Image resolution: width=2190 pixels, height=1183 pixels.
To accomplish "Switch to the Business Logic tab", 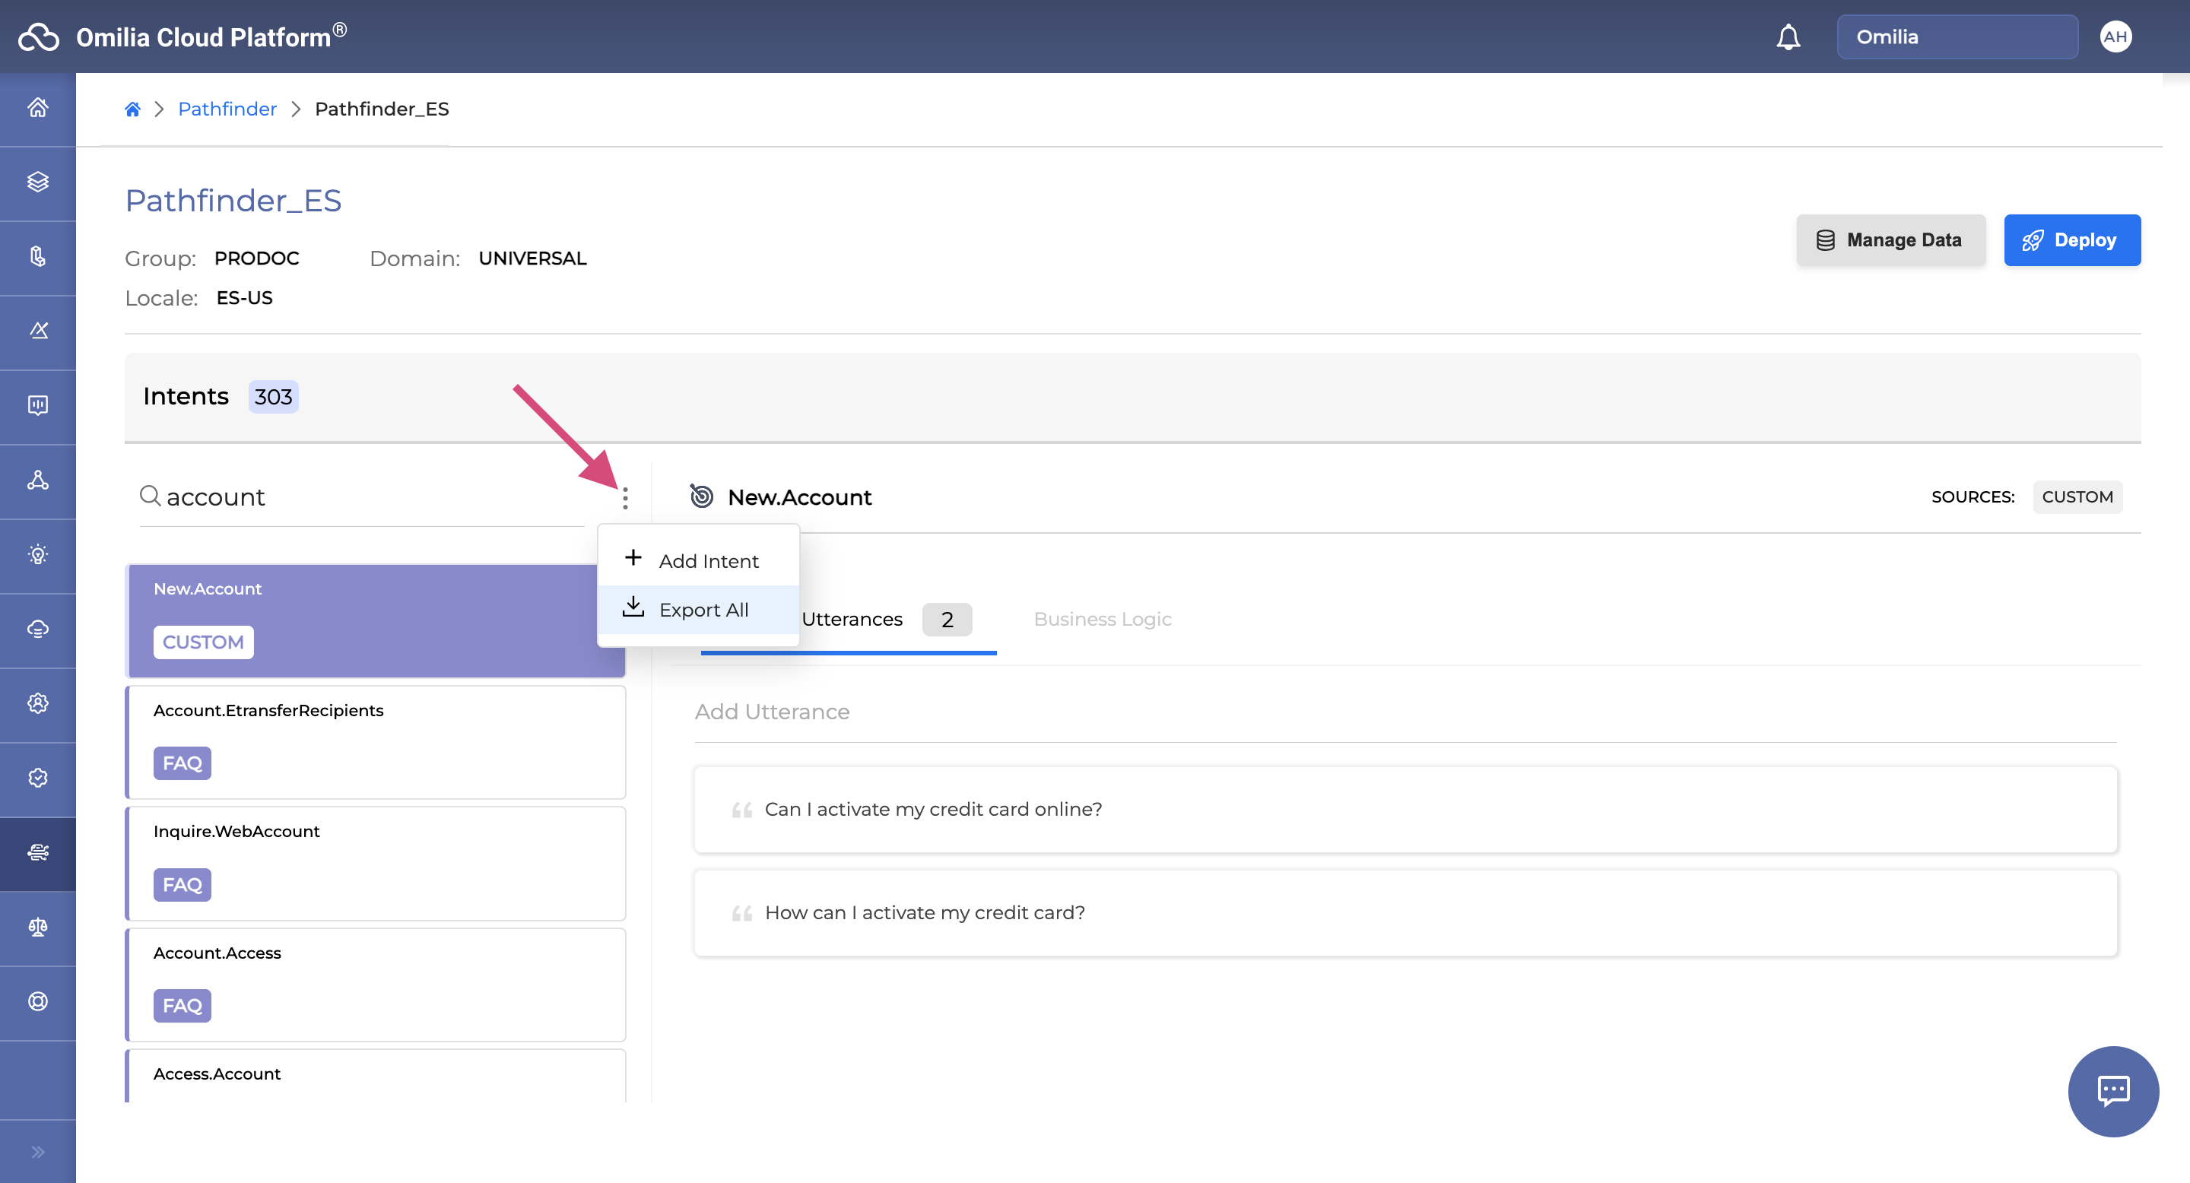I will (1102, 619).
